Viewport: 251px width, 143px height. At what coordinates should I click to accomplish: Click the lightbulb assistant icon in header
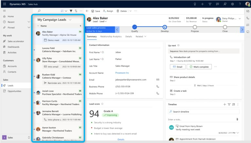(195, 4)
